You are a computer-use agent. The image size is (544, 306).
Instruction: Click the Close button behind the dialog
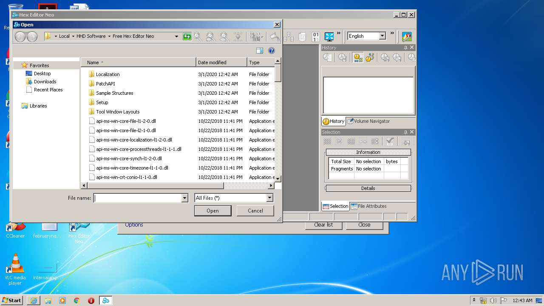[364, 225]
